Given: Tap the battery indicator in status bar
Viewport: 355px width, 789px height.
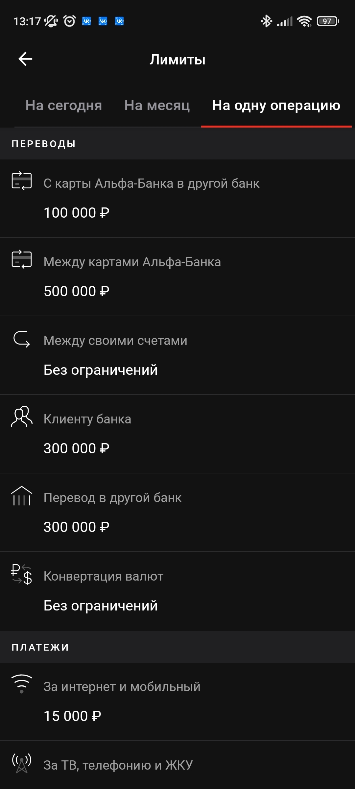Looking at the screenshot, I should pyautogui.click(x=328, y=21).
